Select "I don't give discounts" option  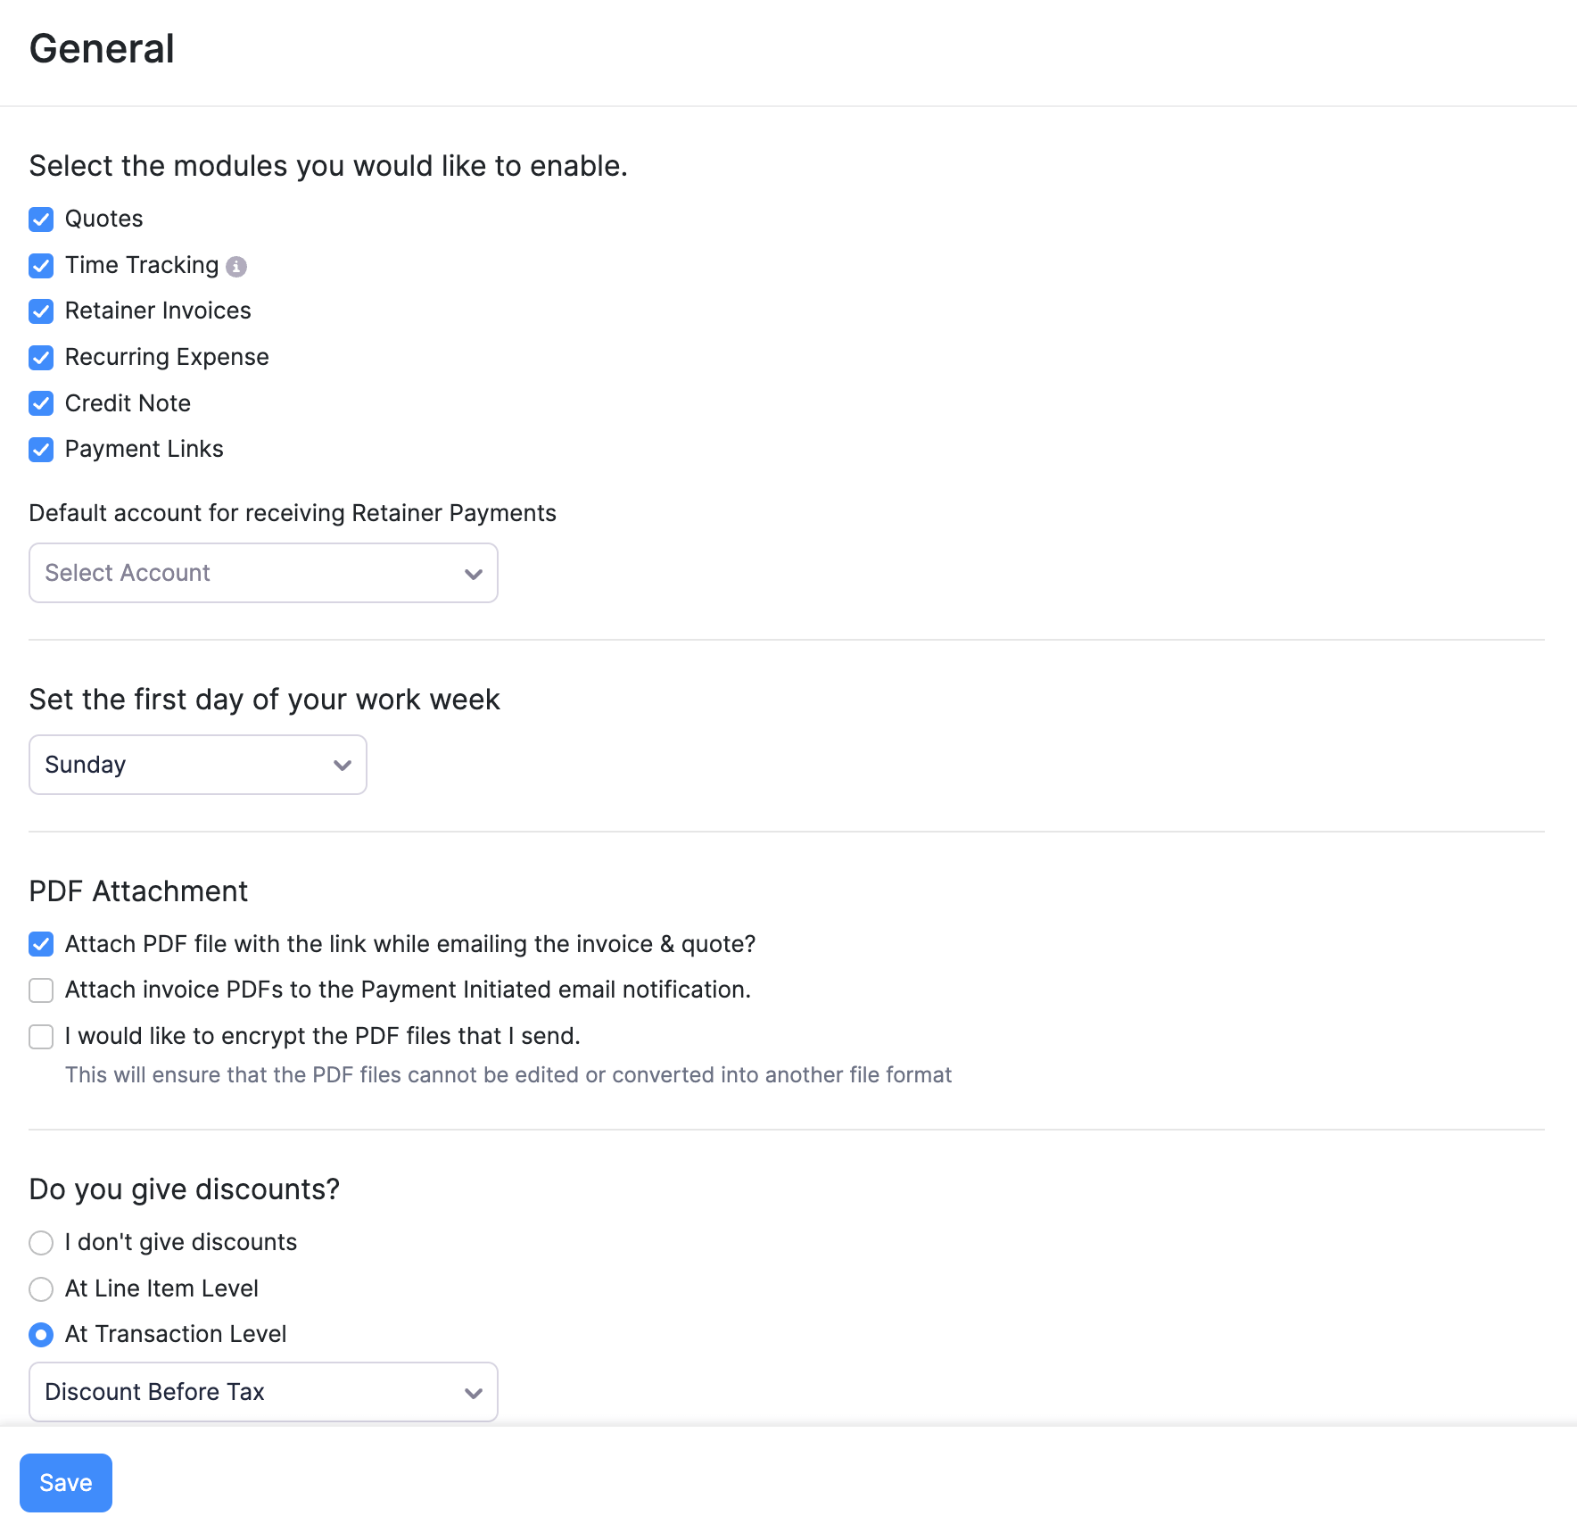coord(41,1243)
